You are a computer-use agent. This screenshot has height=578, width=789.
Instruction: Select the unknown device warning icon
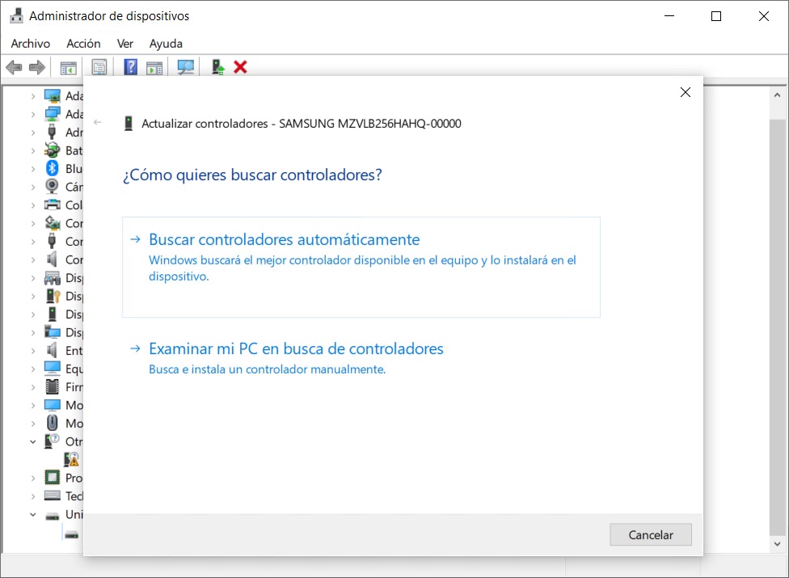click(71, 459)
